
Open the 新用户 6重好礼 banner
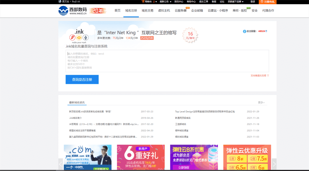[141, 157]
